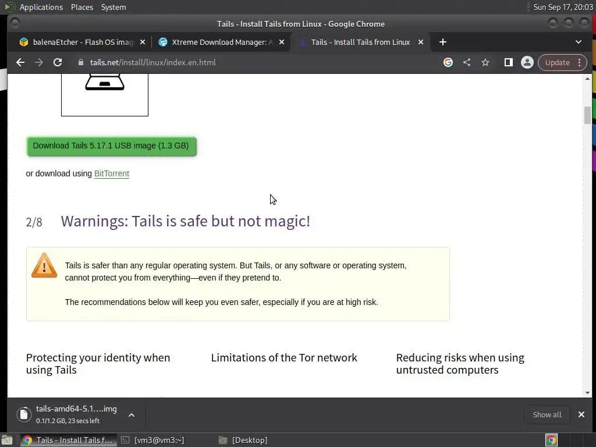Click Reducing risks when using untrusted computers heading
This screenshot has height=447, width=596.
[460, 364]
